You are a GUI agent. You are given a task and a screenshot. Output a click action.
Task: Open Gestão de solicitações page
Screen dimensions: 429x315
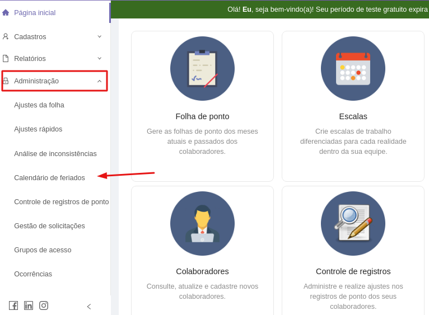click(49, 226)
